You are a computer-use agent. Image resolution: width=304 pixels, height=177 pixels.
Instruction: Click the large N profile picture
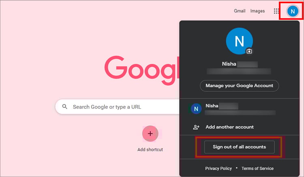click(239, 41)
